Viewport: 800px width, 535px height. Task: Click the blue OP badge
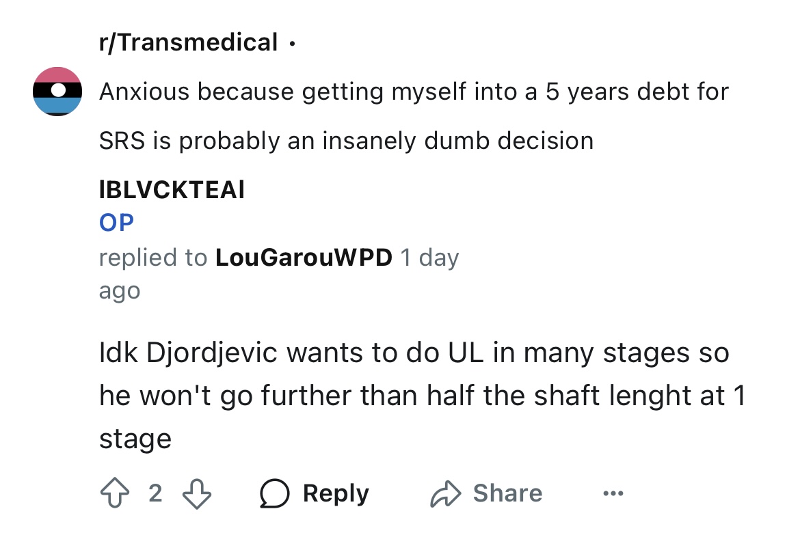(x=116, y=222)
